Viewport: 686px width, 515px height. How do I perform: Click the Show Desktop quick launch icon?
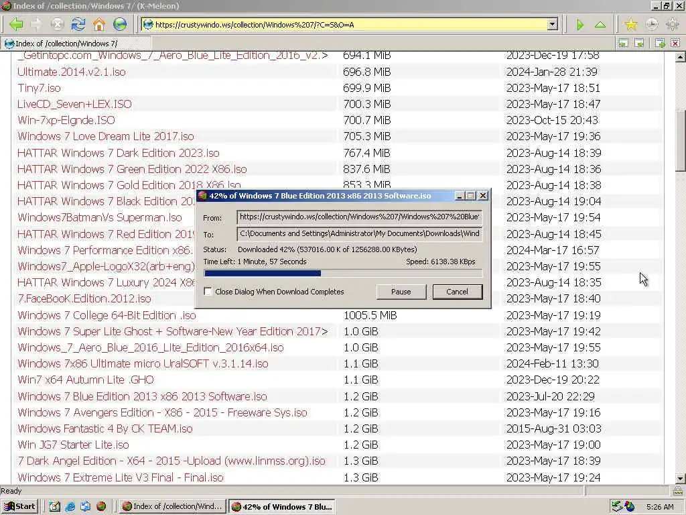pyautogui.click(x=54, y=507)
